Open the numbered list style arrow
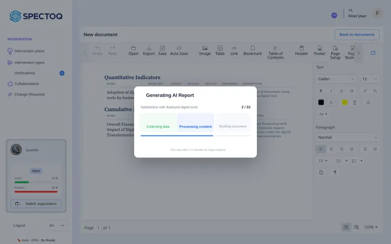 pos(361,161)
